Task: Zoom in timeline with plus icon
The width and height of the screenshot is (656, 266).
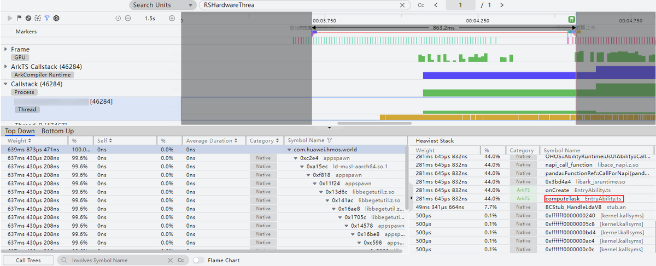Action: pos(172,18)
